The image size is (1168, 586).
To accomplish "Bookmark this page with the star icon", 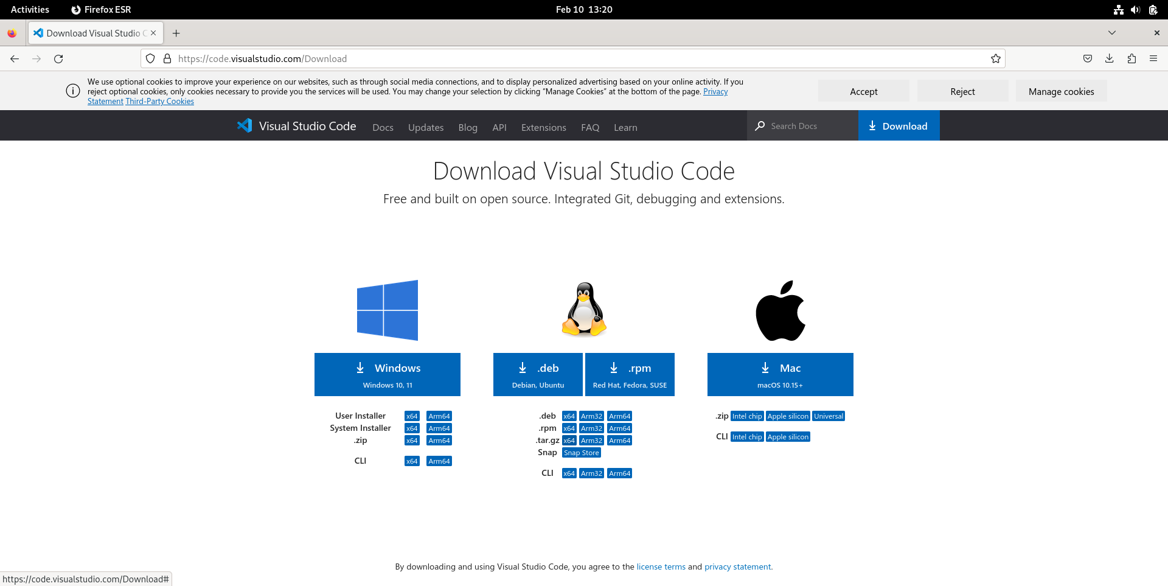I will (x=995, y=58).
